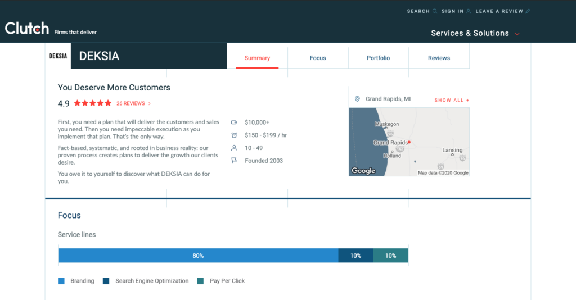Click the 'Branding' legend label

click(x=82, y=281)
